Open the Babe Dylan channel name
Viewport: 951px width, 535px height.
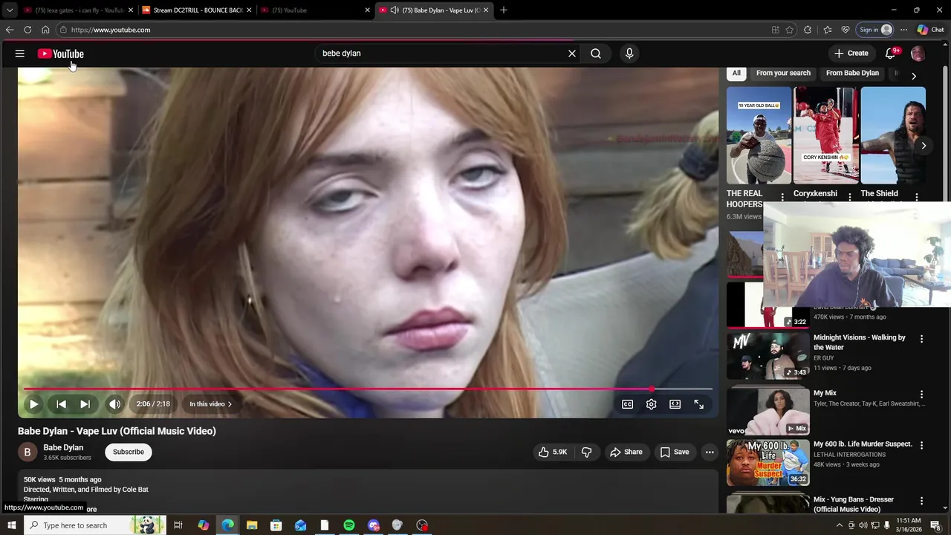click(x=63, y=447)
